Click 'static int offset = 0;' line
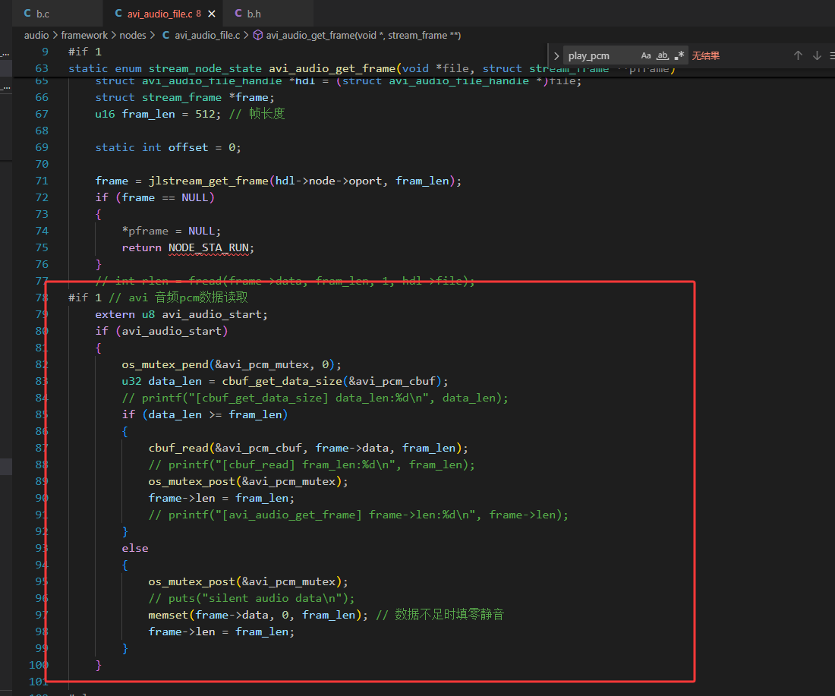This screenshot has height=696, width=835. point(169,147)
